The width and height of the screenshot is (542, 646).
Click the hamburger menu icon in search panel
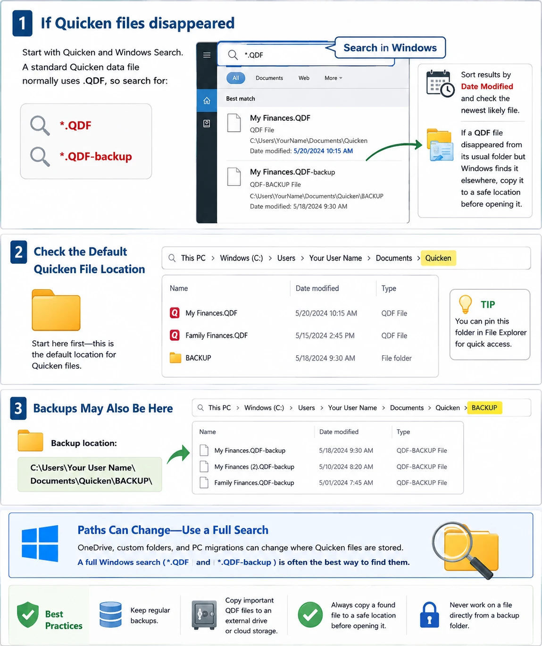pyautogui.click(x=207, y=55)
